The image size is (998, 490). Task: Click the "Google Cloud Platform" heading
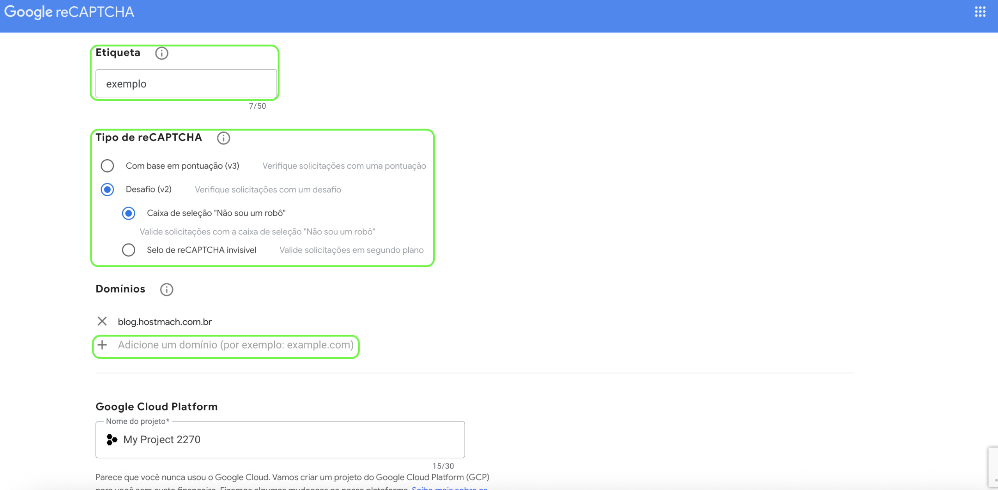click(157, 407)
